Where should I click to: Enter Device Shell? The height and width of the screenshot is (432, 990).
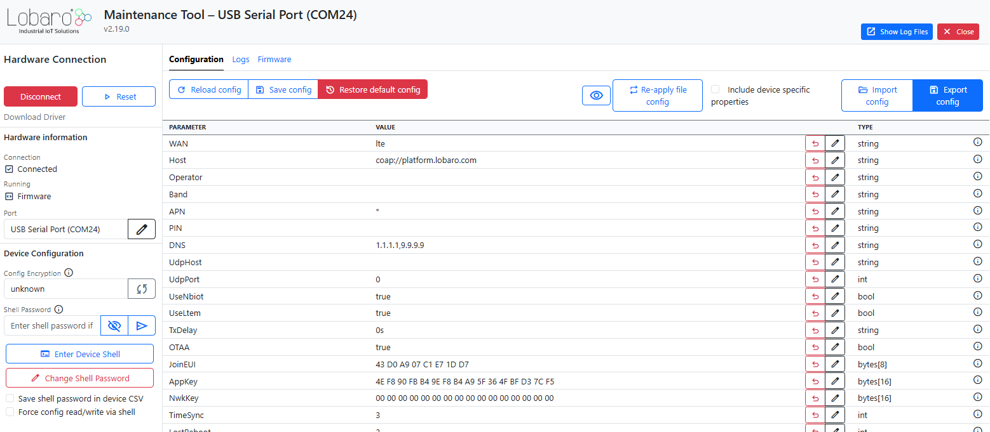80,354
